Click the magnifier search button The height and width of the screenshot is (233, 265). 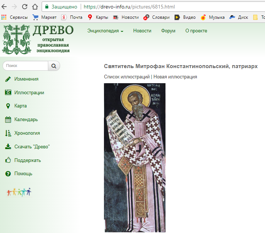click(x=54, y=66)
